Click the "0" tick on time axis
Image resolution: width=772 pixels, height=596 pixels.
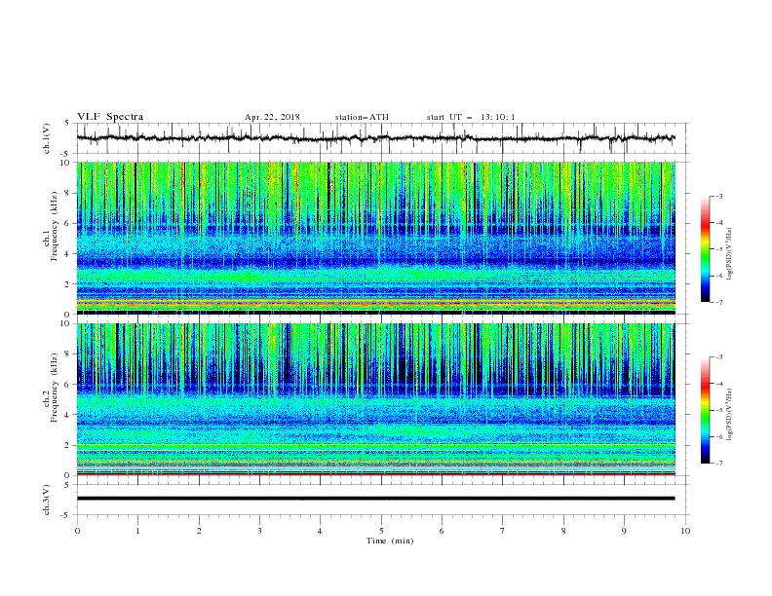coord(77,531)
